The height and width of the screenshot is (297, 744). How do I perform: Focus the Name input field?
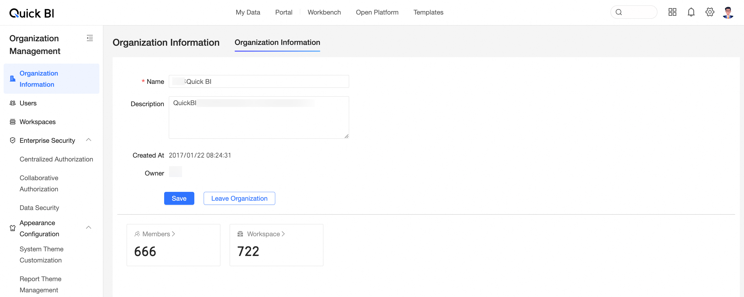259,81
